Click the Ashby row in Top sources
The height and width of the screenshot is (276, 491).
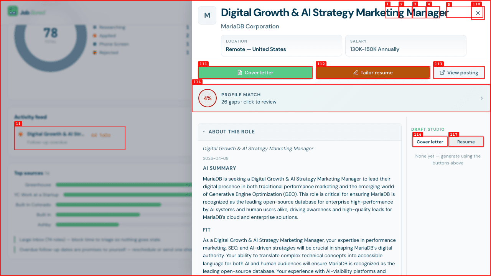coord(103,225)
